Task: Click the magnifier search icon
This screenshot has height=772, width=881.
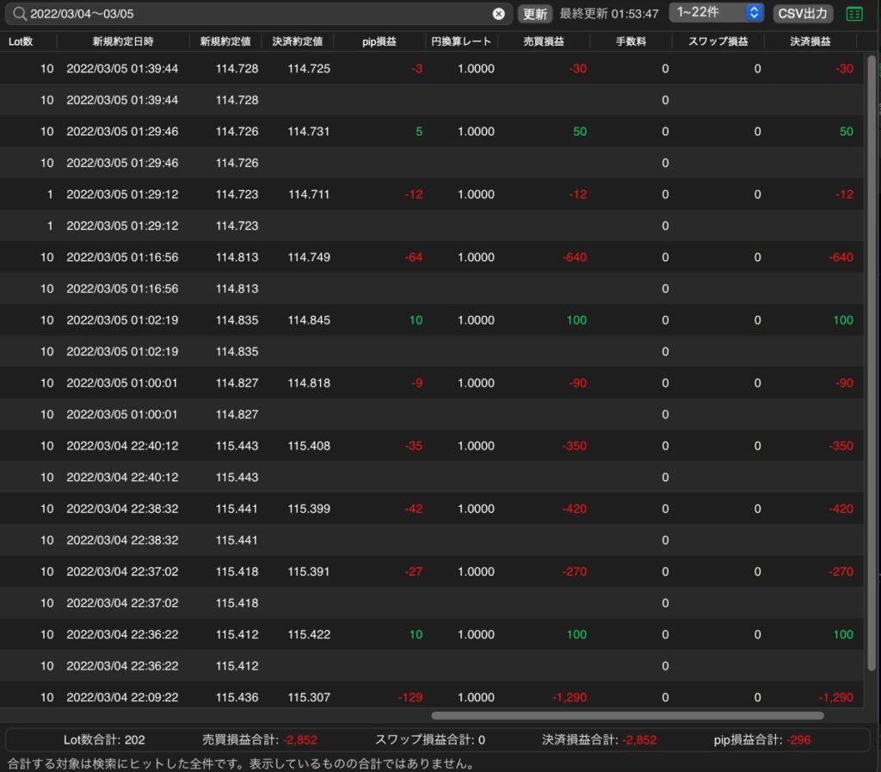Action: [x=20, y=14]
